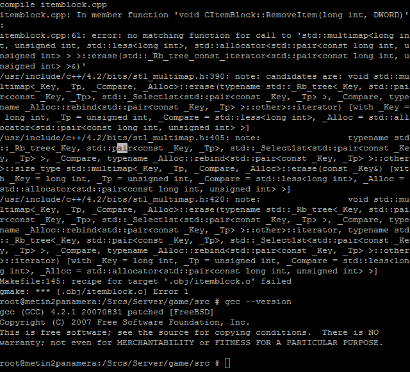The image size is (410, 372).
Task: Click the highlighted 'ai' selection in 'pair'
Action: [122, 148]
